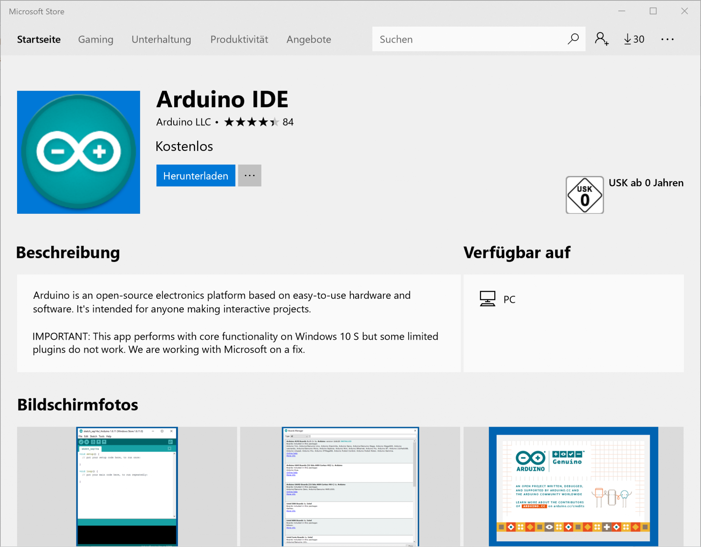Viewport: 701px width, 547px height.
Task: Open the Unterhaltung menu item
Action: pos(161,39)
